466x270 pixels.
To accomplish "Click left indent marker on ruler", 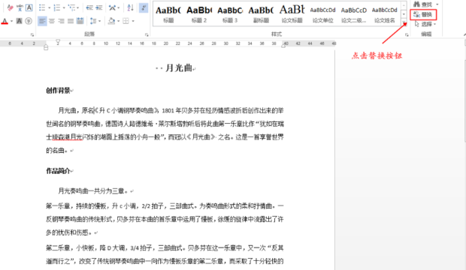I will click(x=46, y=47).
